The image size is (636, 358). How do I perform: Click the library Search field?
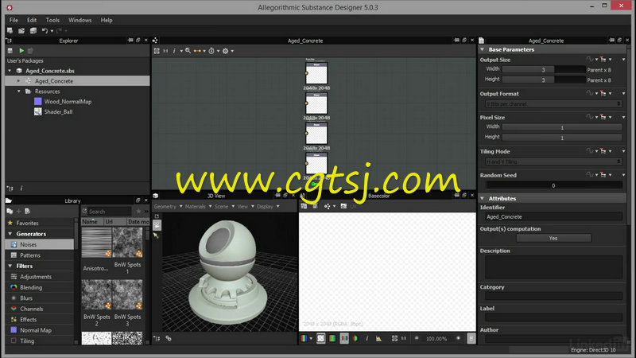[x=110, y=212]
